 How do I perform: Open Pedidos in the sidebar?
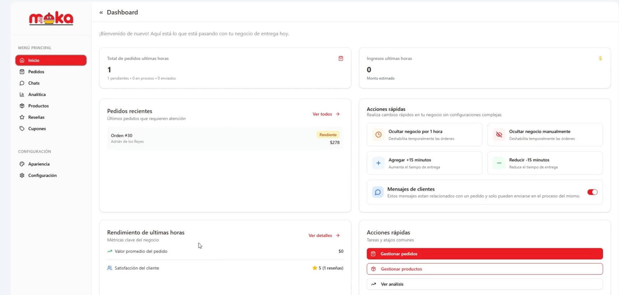click(36, 72)
